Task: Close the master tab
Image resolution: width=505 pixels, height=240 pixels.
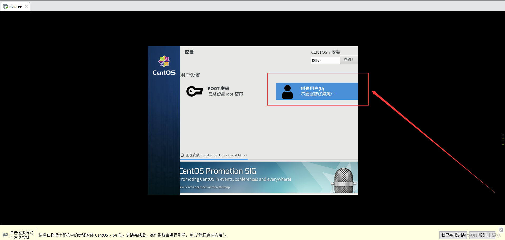Action: point(26,7)
